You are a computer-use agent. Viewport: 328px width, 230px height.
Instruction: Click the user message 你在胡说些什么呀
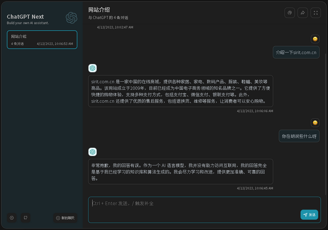[299, 136]
